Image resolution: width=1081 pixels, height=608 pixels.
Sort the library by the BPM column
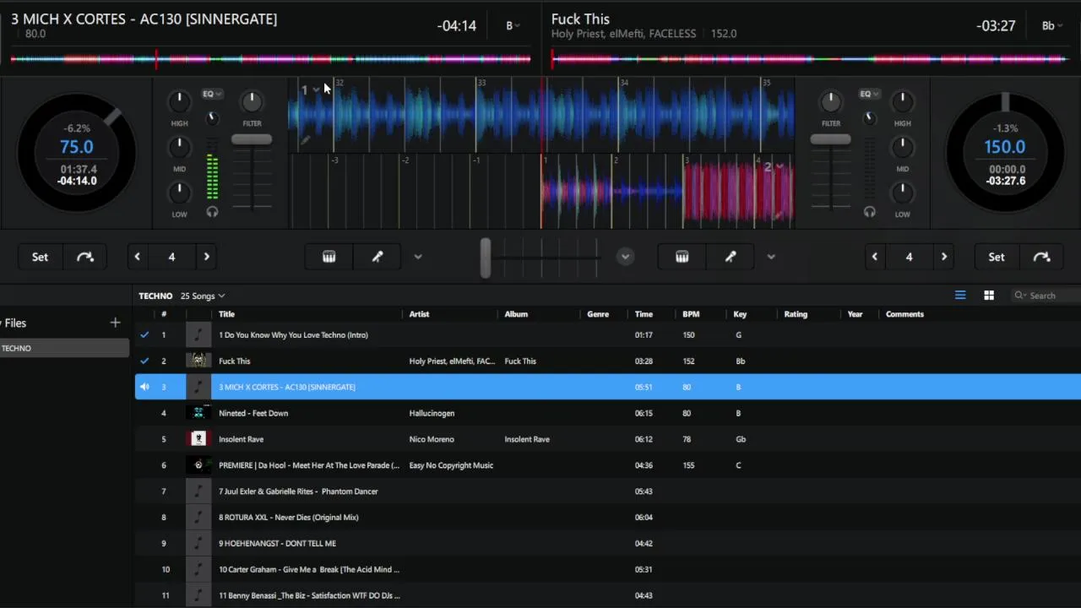pyautogui.click(x=691, y=314)
